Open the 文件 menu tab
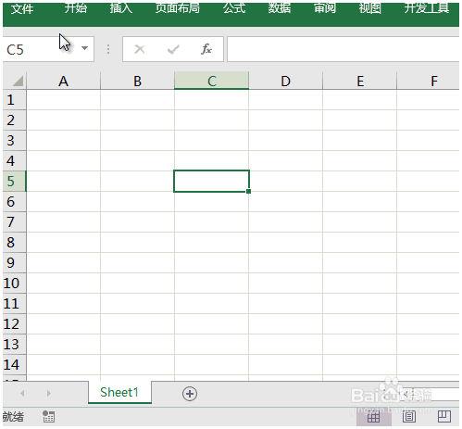 point(22,8)
